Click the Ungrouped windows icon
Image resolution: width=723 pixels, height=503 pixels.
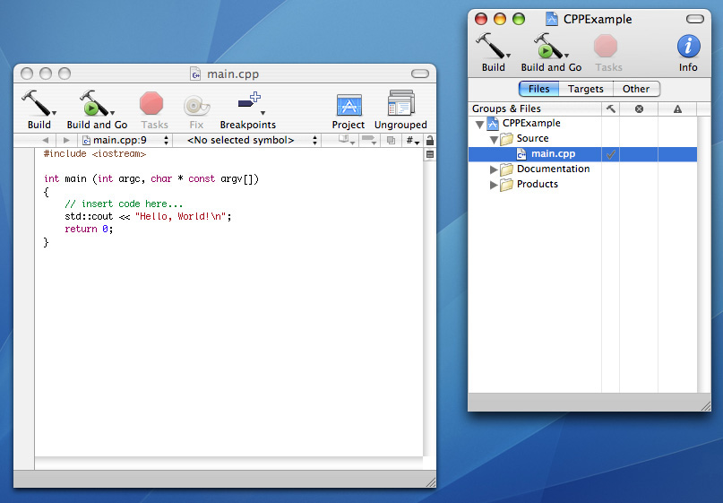(400, 106)
